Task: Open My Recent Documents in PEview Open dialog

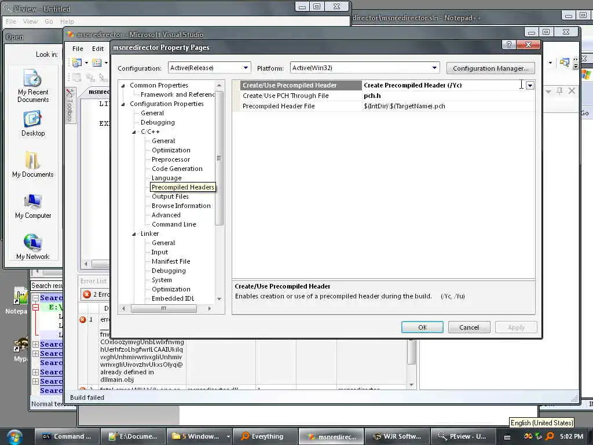Action: (33, 86)
